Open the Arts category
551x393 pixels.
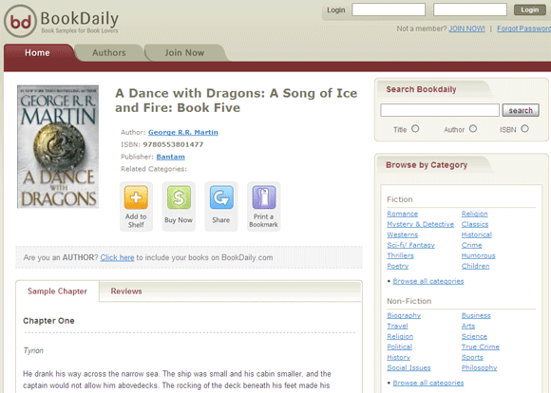pyautogui.click(x=468, y=326)
